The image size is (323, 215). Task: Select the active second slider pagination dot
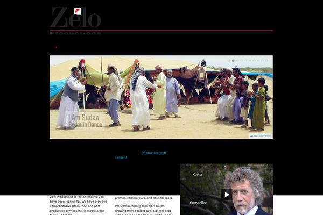tap(233, 61)
